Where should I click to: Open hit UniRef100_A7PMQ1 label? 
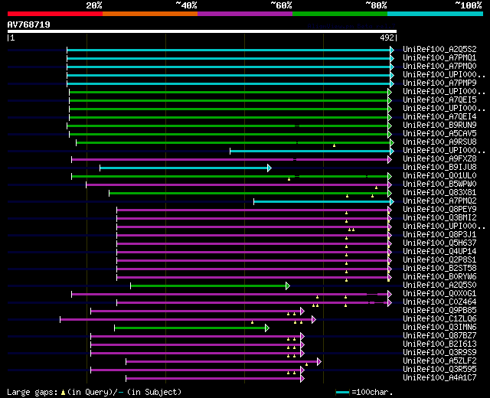tap(439, 58)
